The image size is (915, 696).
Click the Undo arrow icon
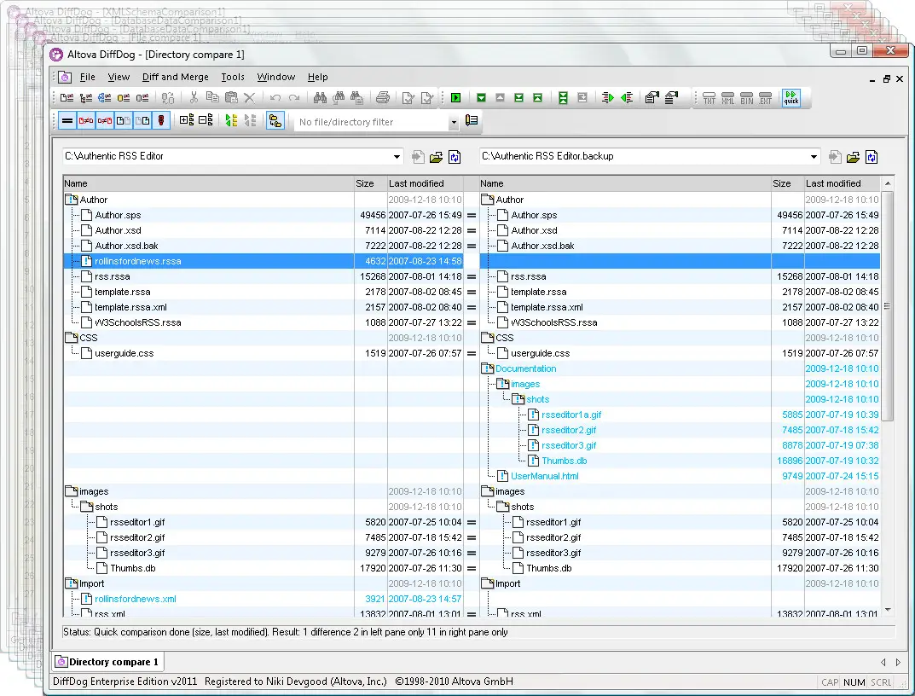pyautogui.click(x=275, y=97)
